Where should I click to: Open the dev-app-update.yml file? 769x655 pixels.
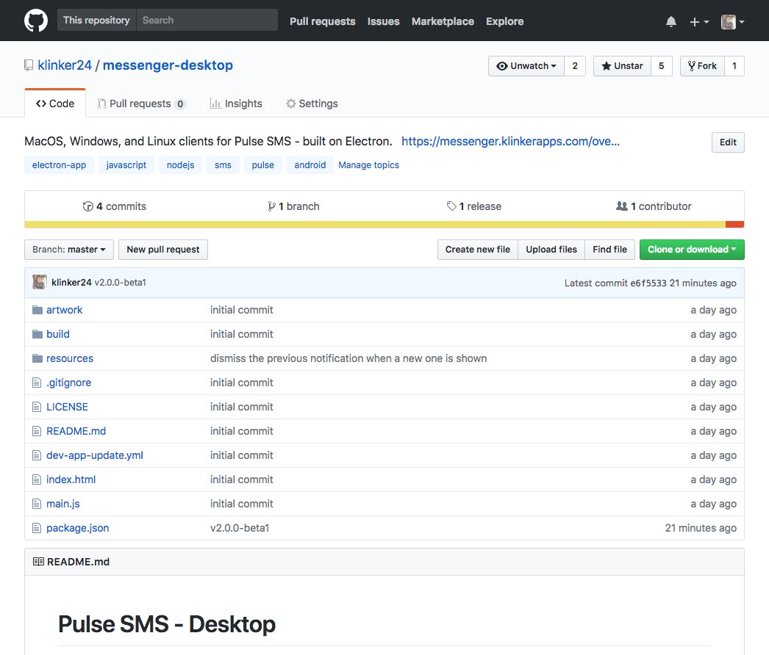(x=95, y=455)
